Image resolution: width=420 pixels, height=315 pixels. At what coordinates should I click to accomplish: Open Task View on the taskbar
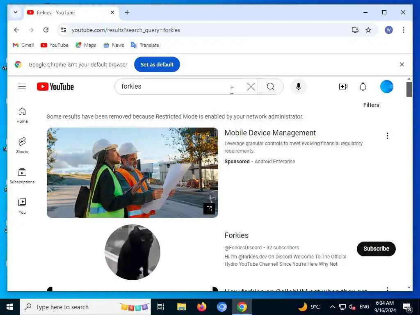(x=161, y=307)
